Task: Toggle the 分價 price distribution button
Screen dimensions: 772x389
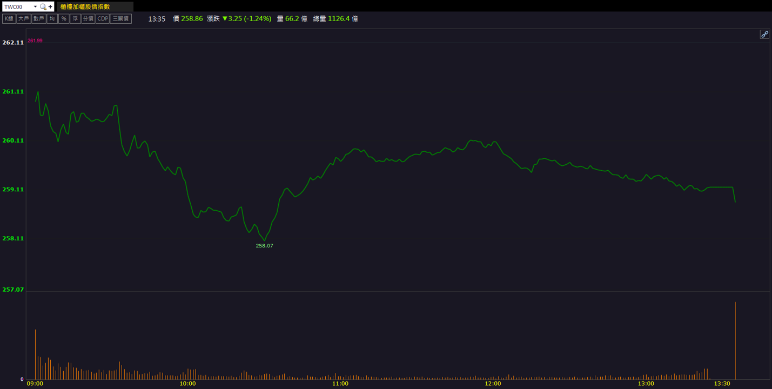Action: coord(88,18)
